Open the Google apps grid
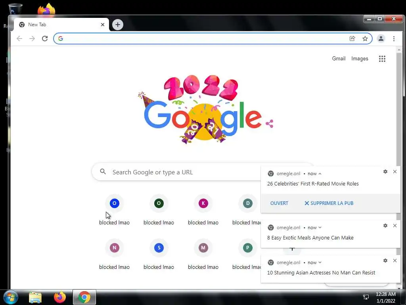Viewport: 406px width, 305px height. pos(382,59)
